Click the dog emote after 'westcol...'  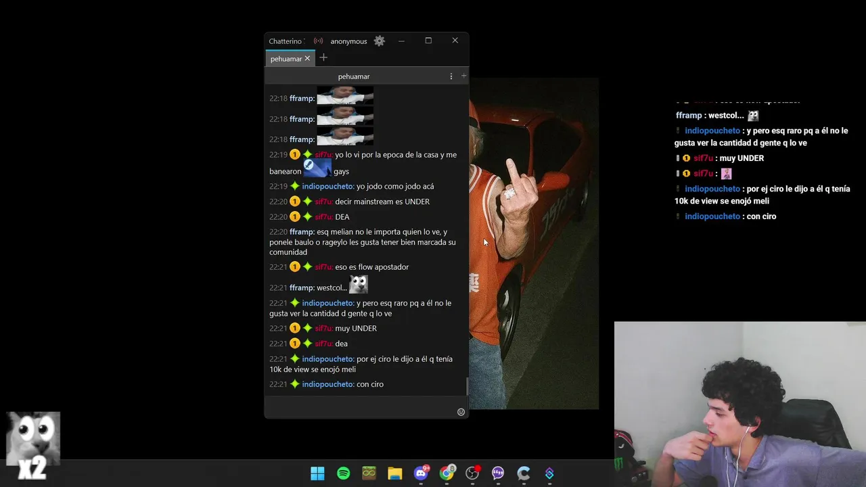click(x=359, y=284)
